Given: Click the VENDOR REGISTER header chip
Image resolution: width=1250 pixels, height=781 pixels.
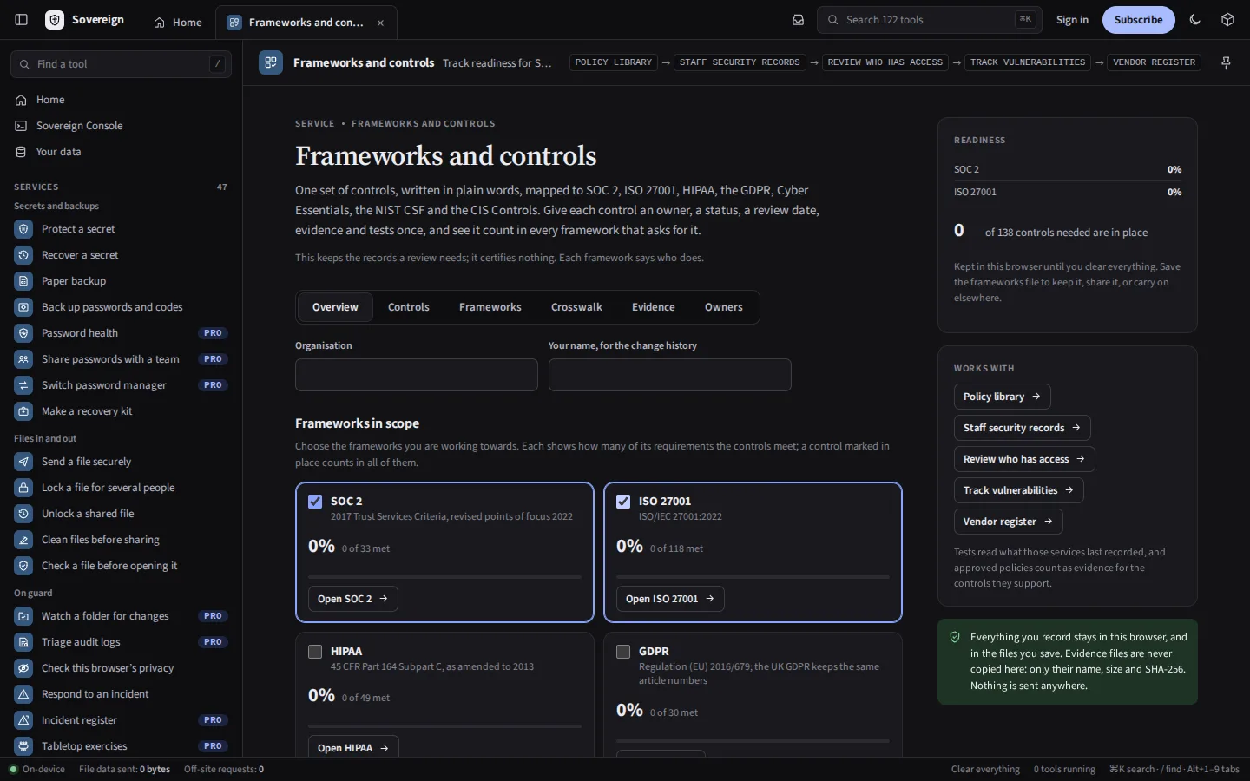Looking at the screenshot, I should coord(1155,62).
